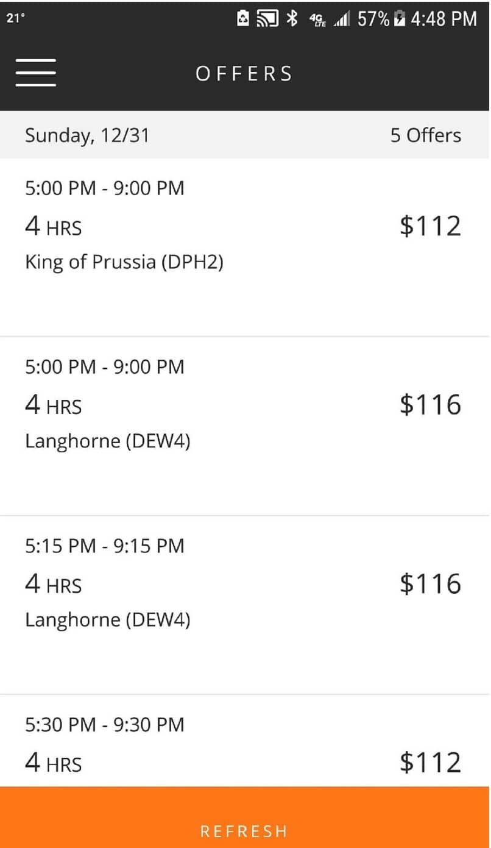Tap the cellular signal strength bars
The image size is (491, 848).
click(343, 20)
